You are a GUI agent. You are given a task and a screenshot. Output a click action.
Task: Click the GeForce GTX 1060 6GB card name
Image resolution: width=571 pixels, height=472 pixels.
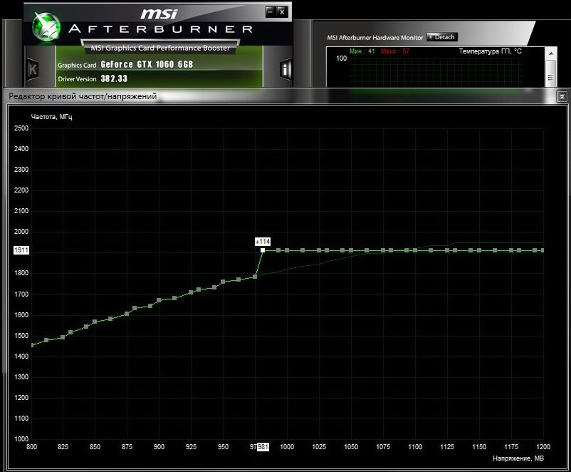coord(147,64)
